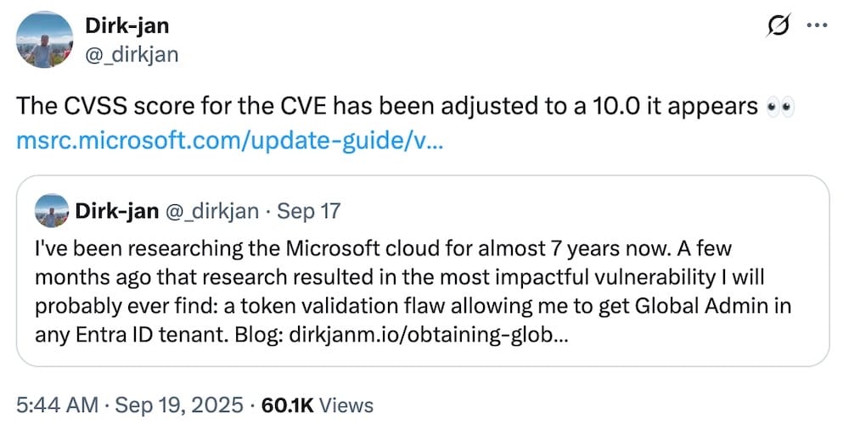The height and width of the screenshot is (434, 849).
Task: Click the Grok slashed-circle icon
Action: pyautogui.click(x=774, y=26)
